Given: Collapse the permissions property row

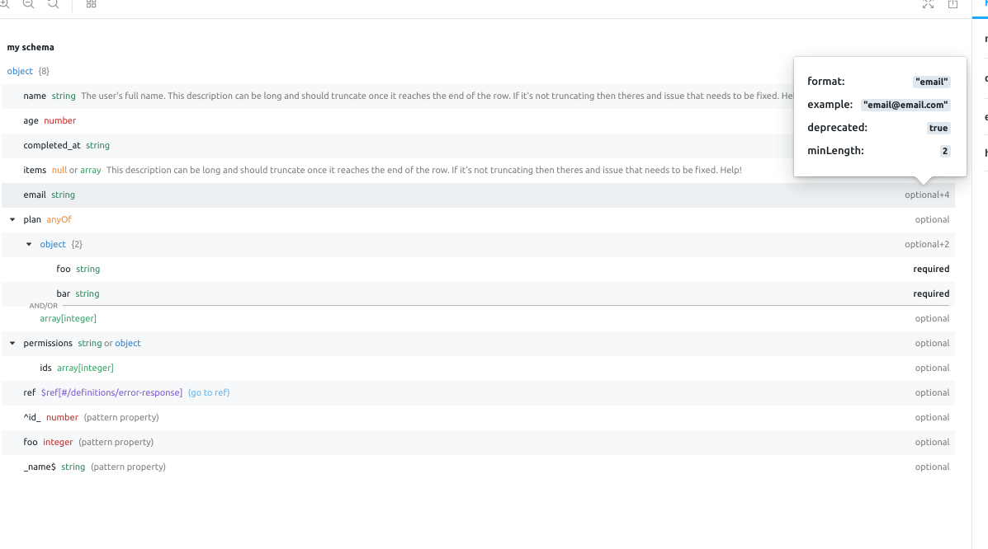Looking at the screenshot, I should point(12,343).
